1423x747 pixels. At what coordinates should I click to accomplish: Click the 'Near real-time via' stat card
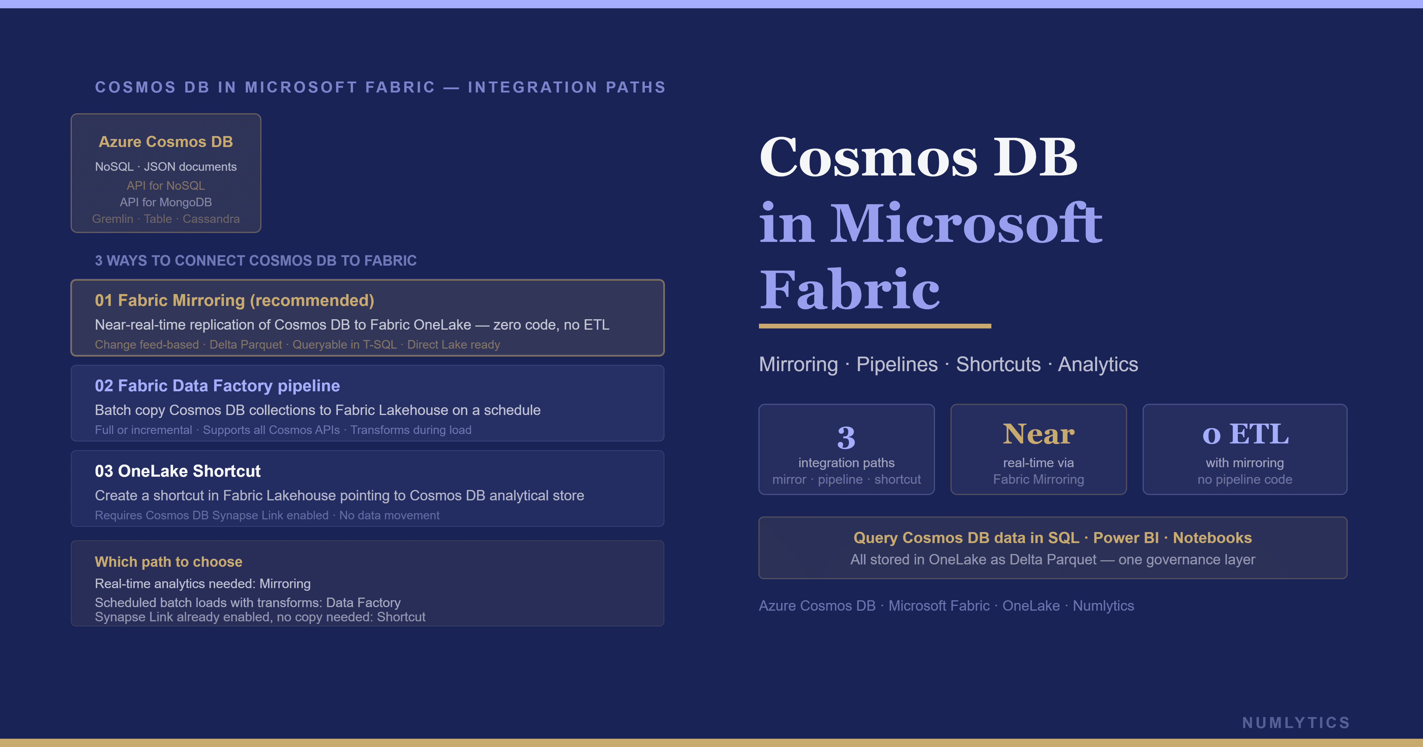pyautogui.click(x=1038, y=449)
